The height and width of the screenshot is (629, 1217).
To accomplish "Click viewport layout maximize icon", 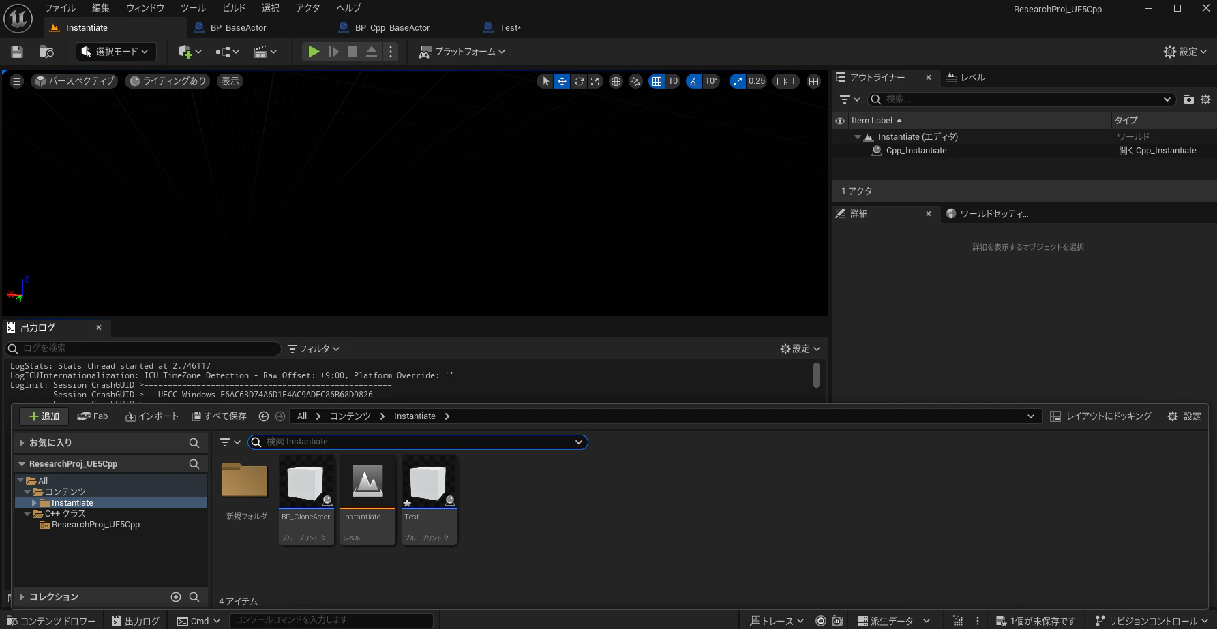I will [x=813, y=81].
